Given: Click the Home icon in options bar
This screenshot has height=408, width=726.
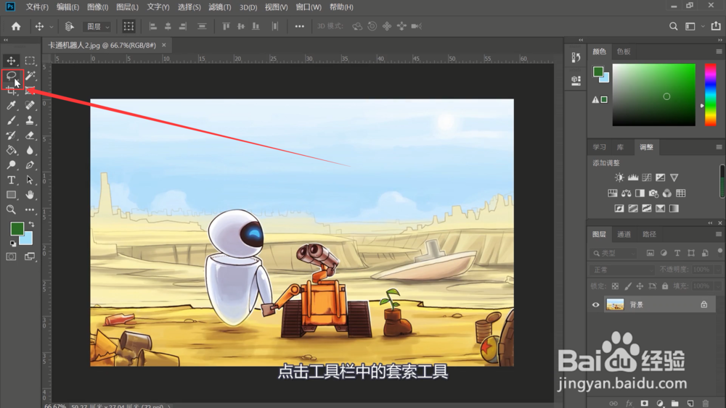Looking at the screenshot, I should (16, 26).
